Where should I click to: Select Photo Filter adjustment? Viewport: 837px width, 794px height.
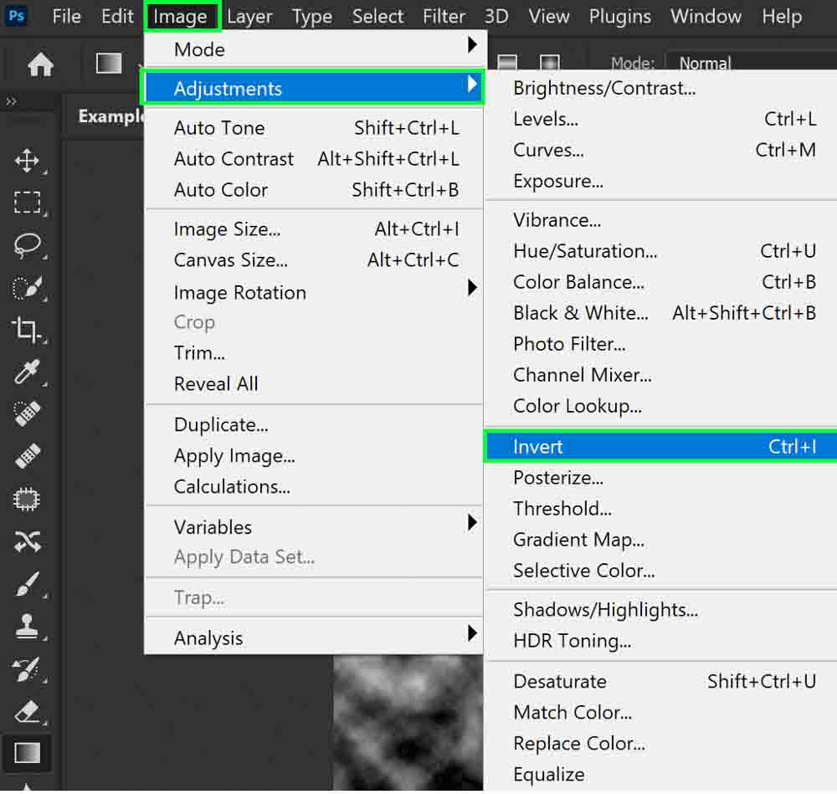point(662,344)
